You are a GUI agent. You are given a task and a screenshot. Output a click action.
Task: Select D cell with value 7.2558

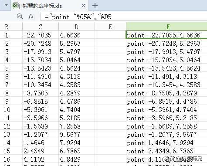coord(77,126)
